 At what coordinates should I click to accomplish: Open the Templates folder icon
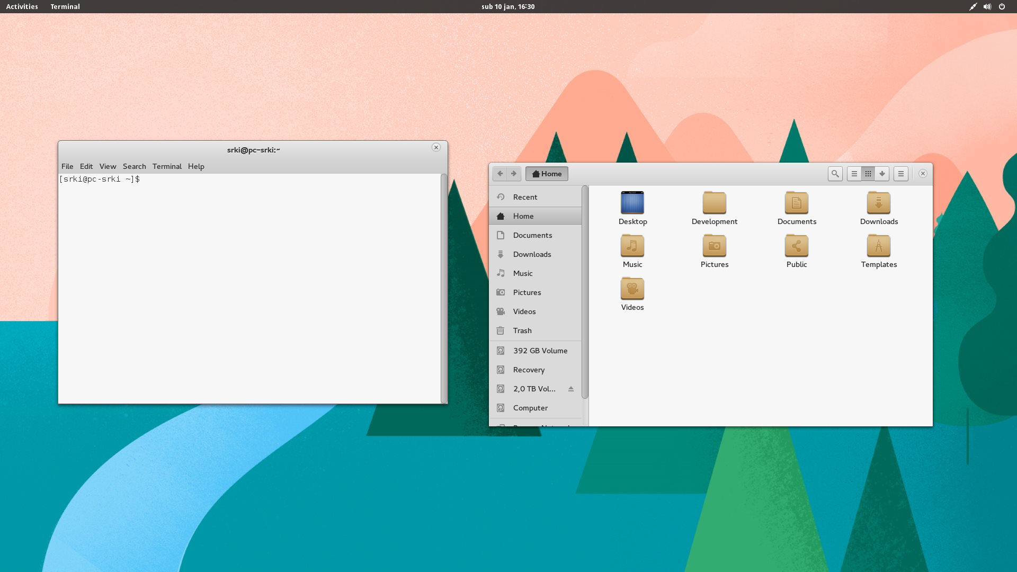point(878,246)
